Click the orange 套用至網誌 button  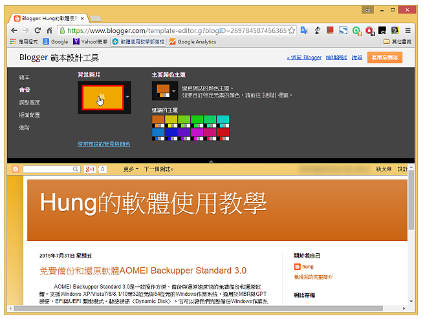click(385, 57)
